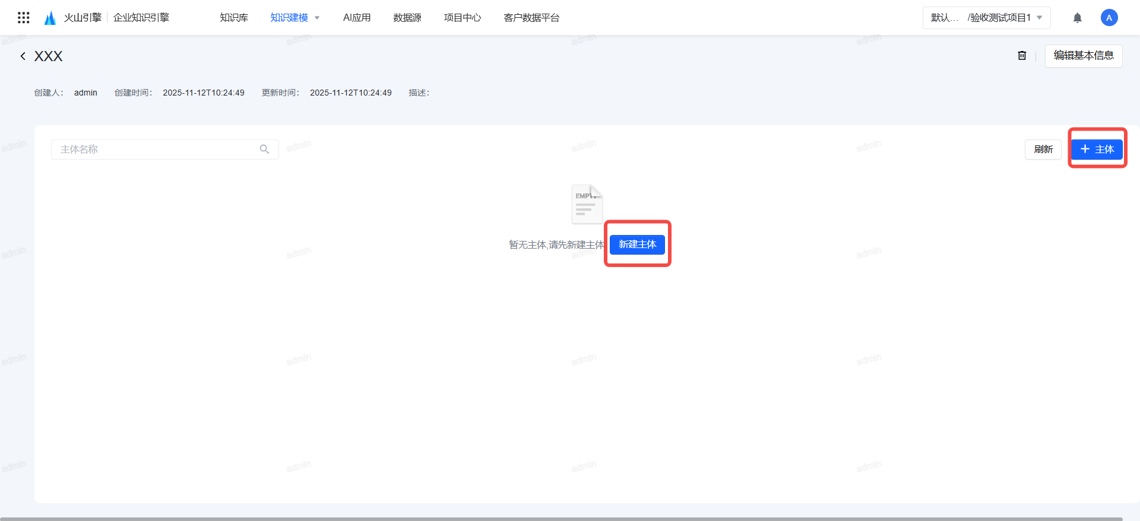The image size is (1140, 521).
Task: Click the creator value admin
Action: coord(85,93)
